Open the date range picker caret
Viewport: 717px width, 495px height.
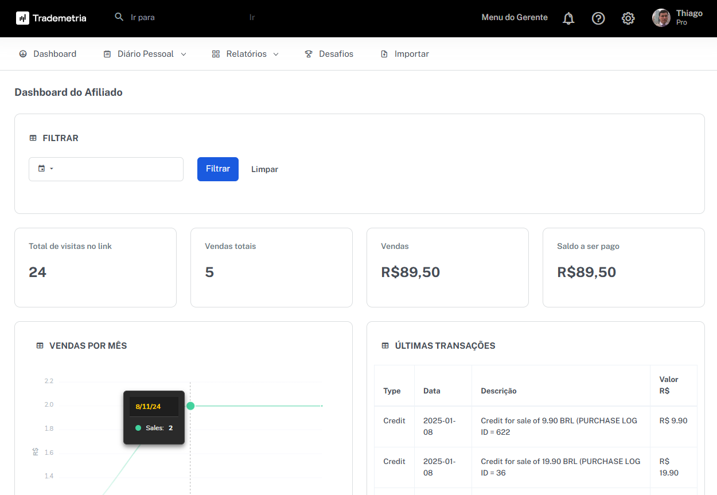pyautogui.click(x=52, y=169)
